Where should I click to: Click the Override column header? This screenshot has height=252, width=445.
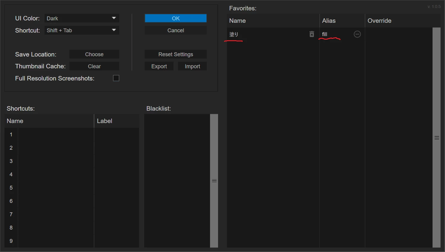coord(403,21)
